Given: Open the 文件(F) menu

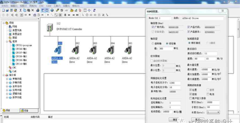Looking at the screenshot, I should (x=5, y=6).
